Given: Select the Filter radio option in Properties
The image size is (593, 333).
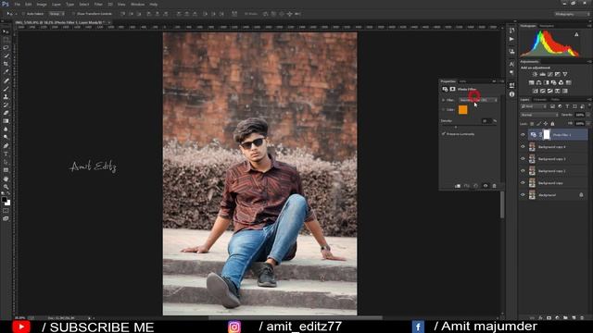Looking at the screenshot, I should tap(444, 100).
